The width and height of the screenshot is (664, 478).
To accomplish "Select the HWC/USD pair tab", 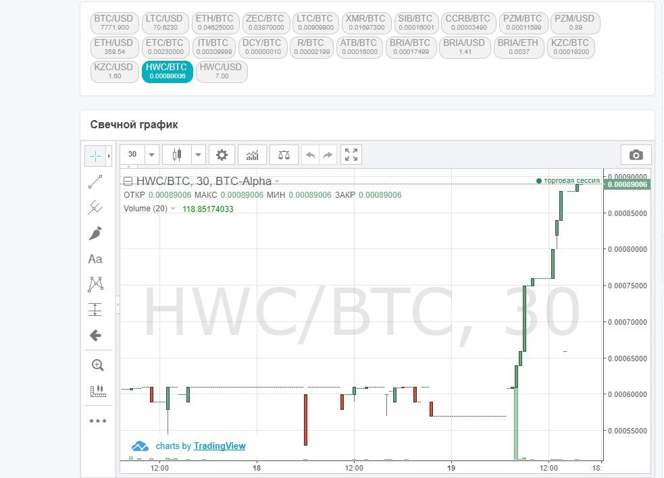I will click(221, 72).
